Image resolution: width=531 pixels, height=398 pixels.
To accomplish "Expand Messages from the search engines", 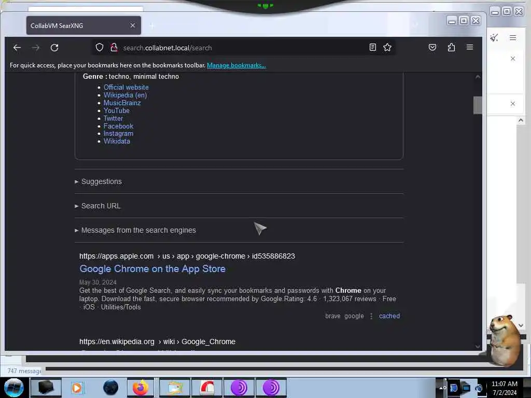I will [x=135, y=231].
